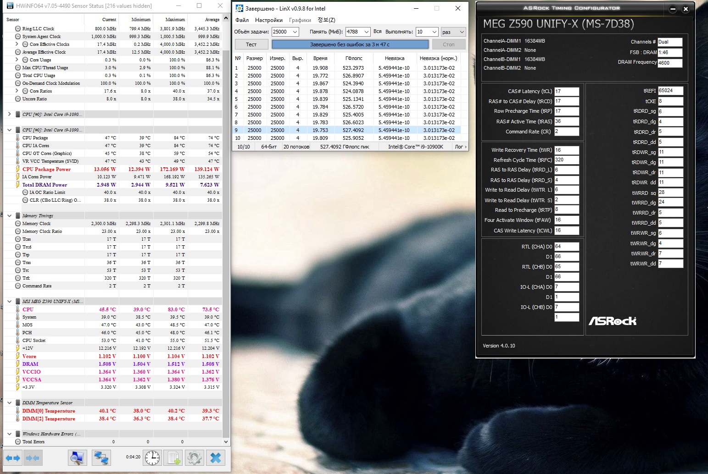Open LinX Память (МиБ) dropdown
Screen dimensions: 708x474
point(366,32)
